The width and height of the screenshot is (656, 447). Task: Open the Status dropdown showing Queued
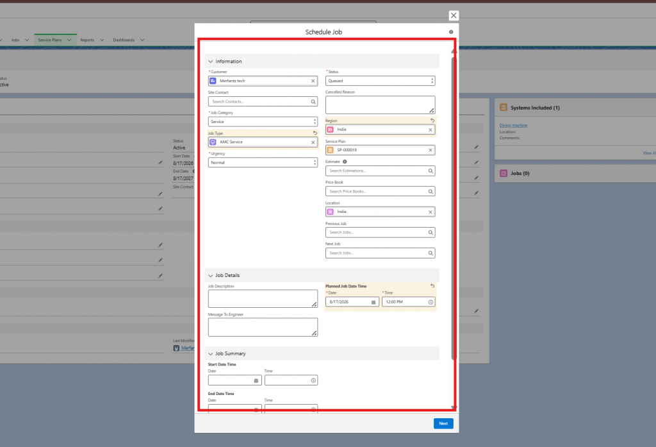(x=380, y=81)
